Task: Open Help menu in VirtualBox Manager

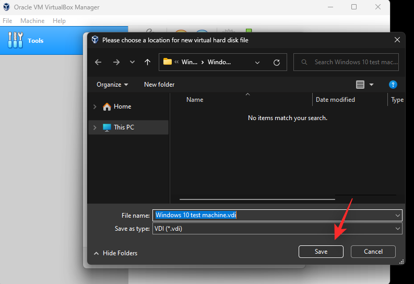Action: 59,20
